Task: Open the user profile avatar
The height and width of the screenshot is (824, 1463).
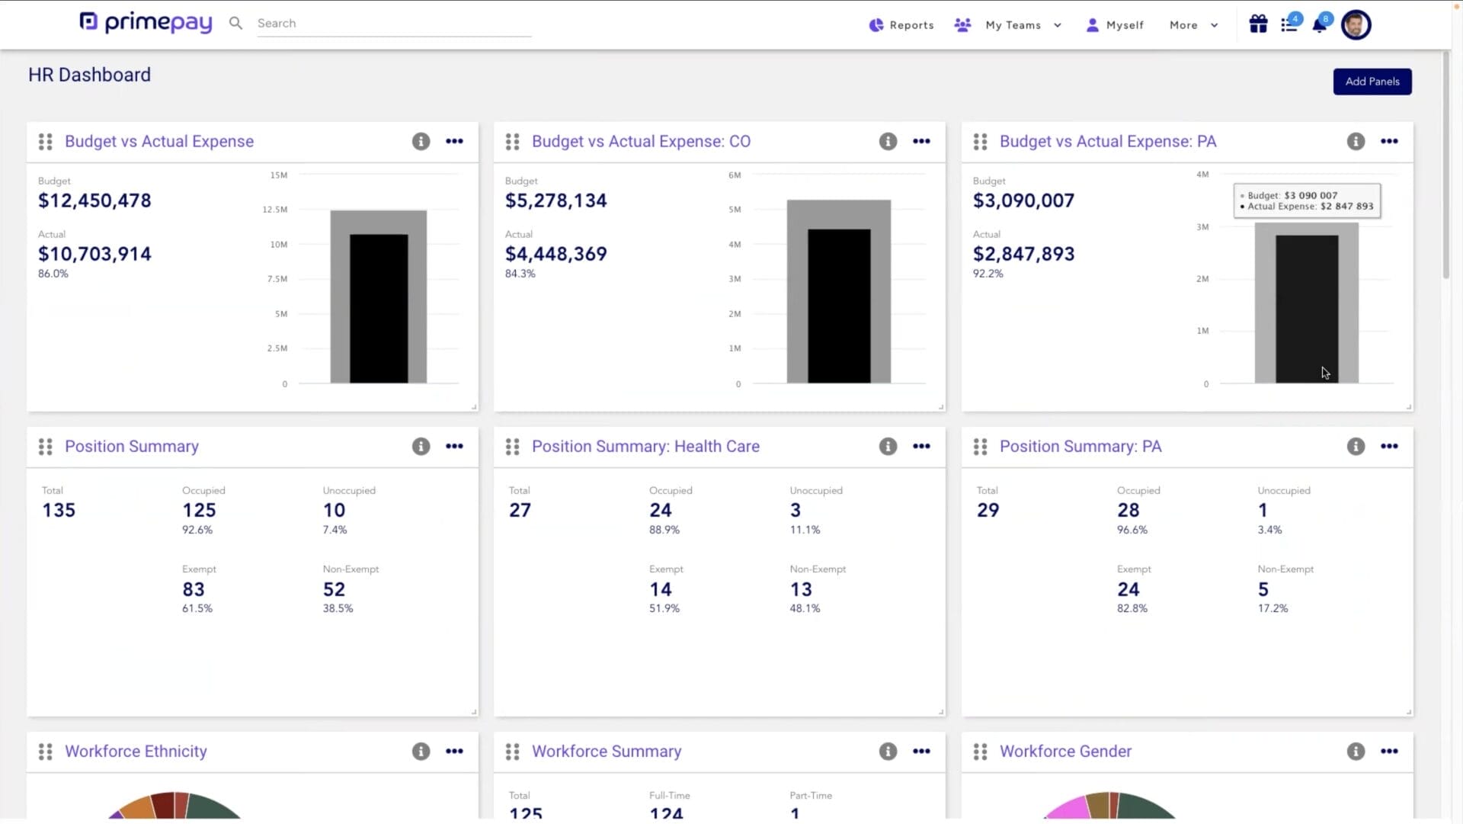Action: (x=1356, y=24)
